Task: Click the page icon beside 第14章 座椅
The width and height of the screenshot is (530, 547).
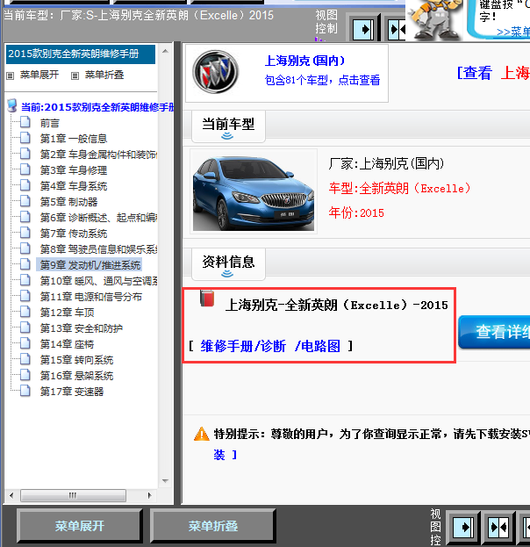Action: [25, 343]
